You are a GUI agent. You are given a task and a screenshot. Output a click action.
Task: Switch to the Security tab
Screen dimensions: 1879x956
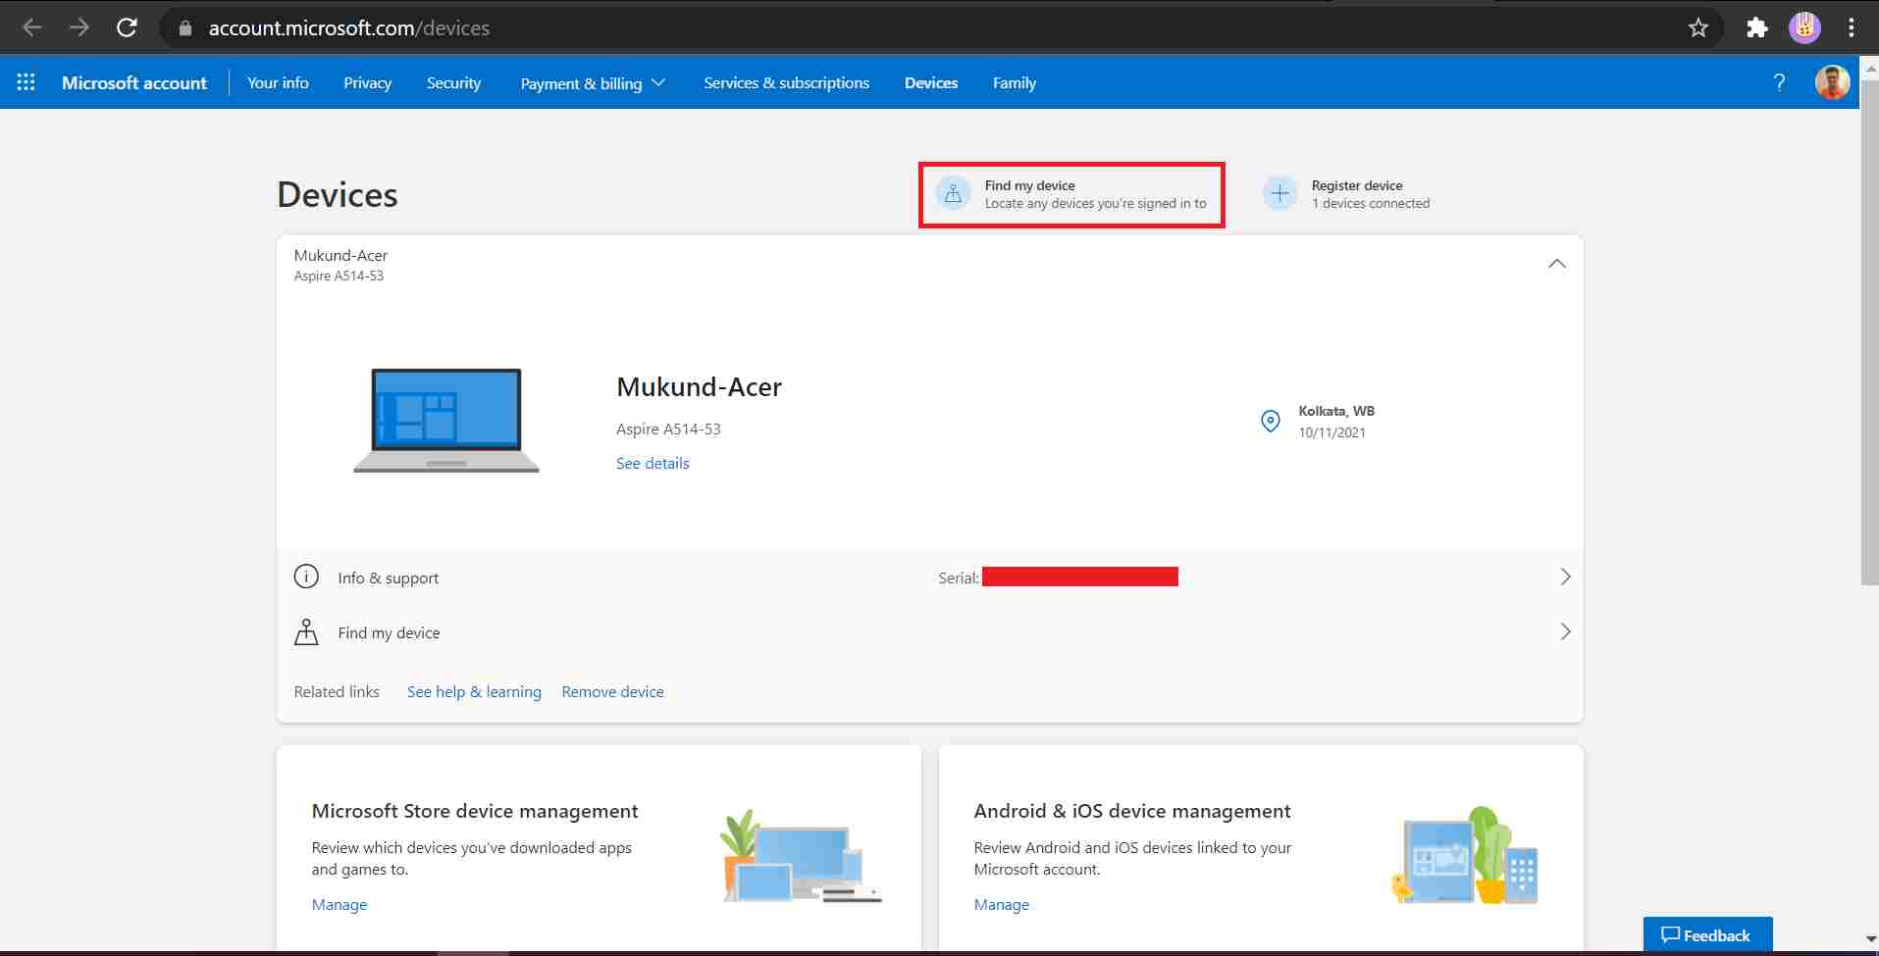tap(453, 82)
